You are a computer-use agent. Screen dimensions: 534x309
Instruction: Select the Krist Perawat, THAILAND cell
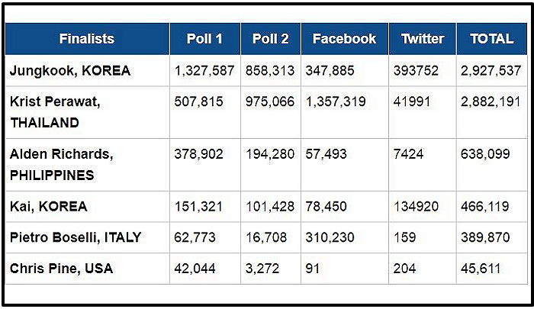(x=55, y=111)
